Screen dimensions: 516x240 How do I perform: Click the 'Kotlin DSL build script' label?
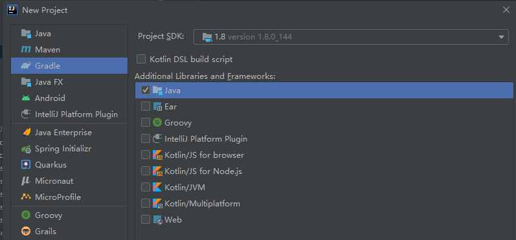tap(191, 60)
